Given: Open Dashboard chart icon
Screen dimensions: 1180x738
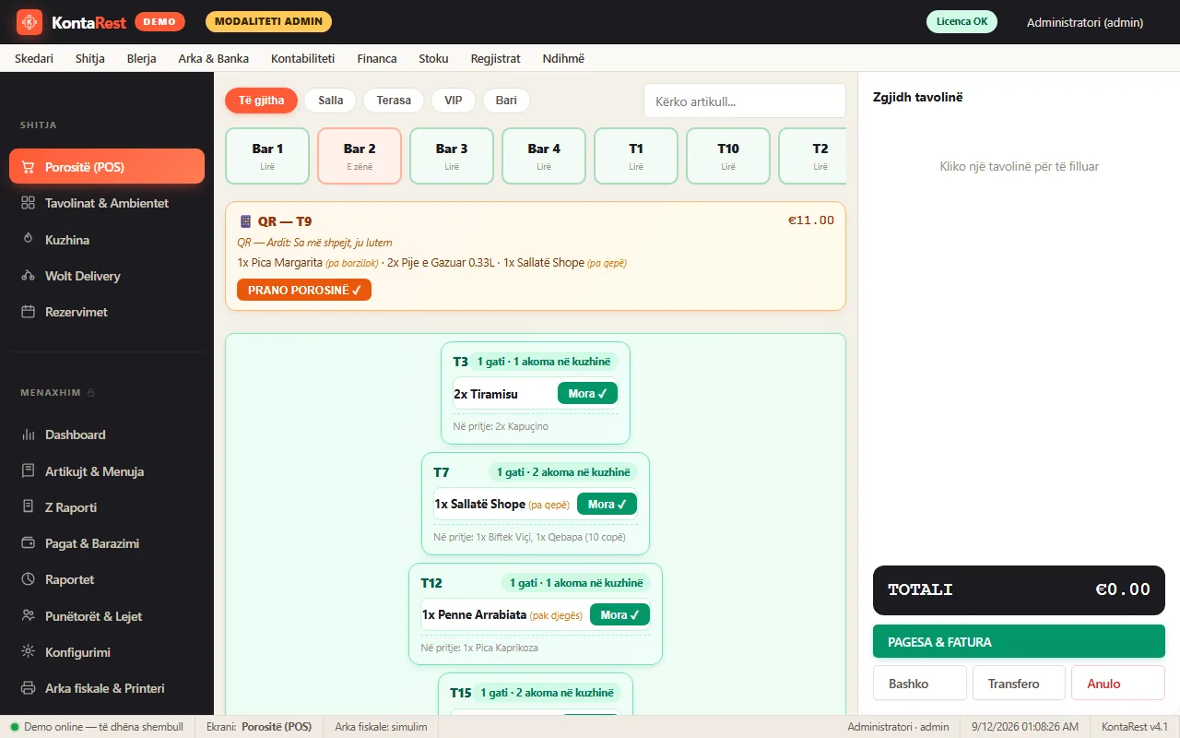Looking at the screenshot, I should pos(28,434).
